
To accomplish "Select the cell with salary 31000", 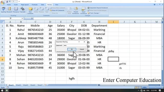I will 61,68.
